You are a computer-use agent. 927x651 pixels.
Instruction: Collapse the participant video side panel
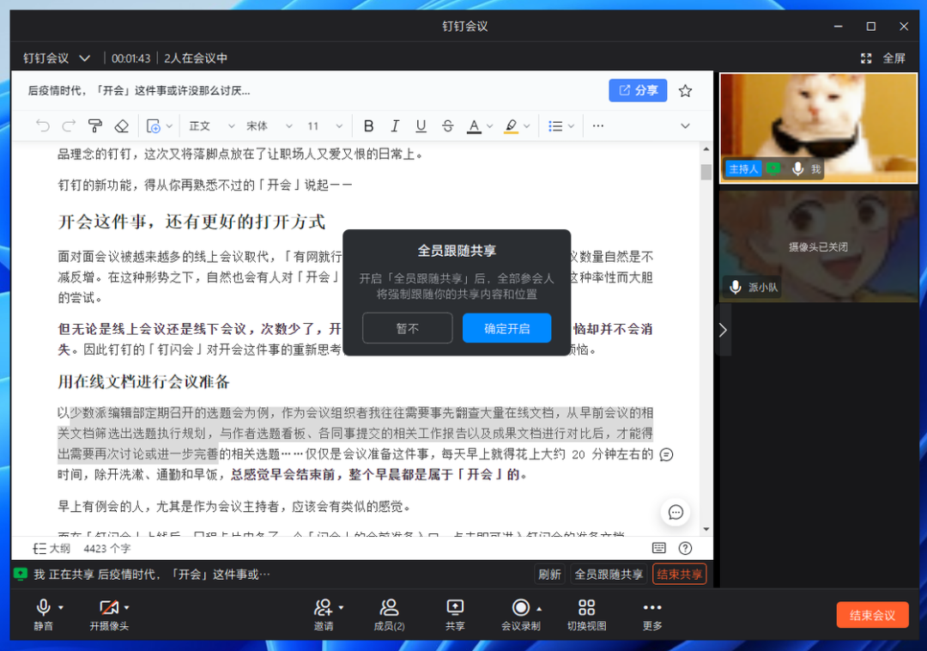pyautogui.click(x=723, y=330)
